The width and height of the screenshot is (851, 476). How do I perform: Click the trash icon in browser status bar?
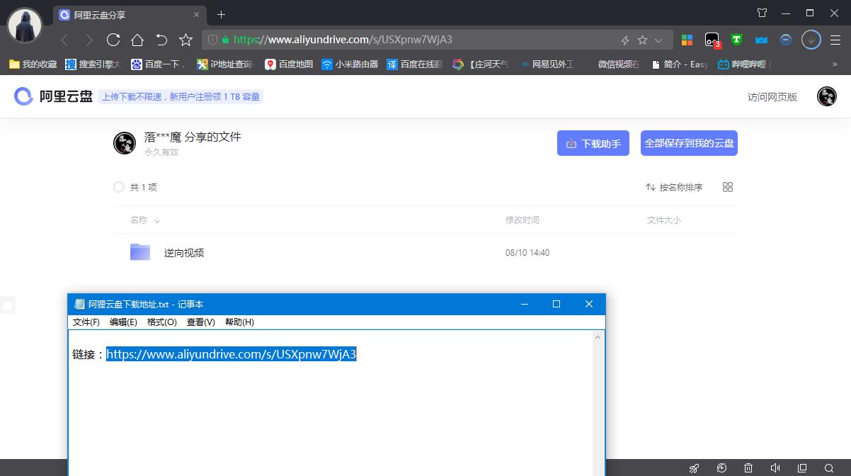pyautogui.click(x=748, y=468)
